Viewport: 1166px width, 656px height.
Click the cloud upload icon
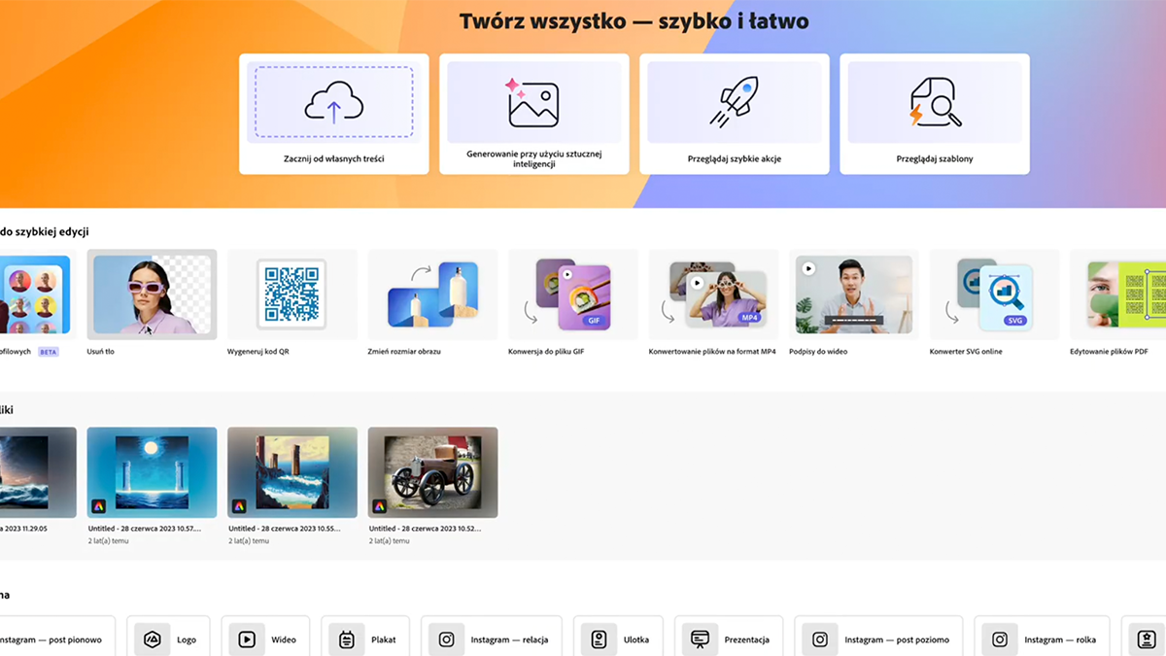(333, 103)
